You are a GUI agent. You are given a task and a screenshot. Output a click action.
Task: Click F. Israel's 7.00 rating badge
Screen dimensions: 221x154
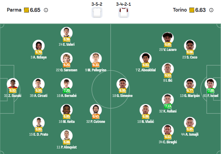(x=211, y=91)
